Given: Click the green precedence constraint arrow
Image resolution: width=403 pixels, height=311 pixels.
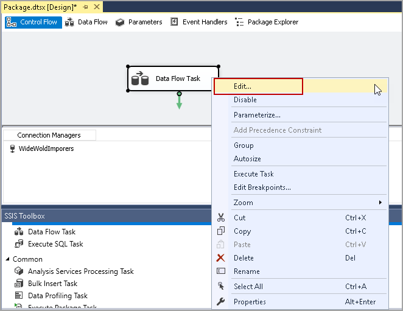Looking at the screenshot, I should point(179,102).
